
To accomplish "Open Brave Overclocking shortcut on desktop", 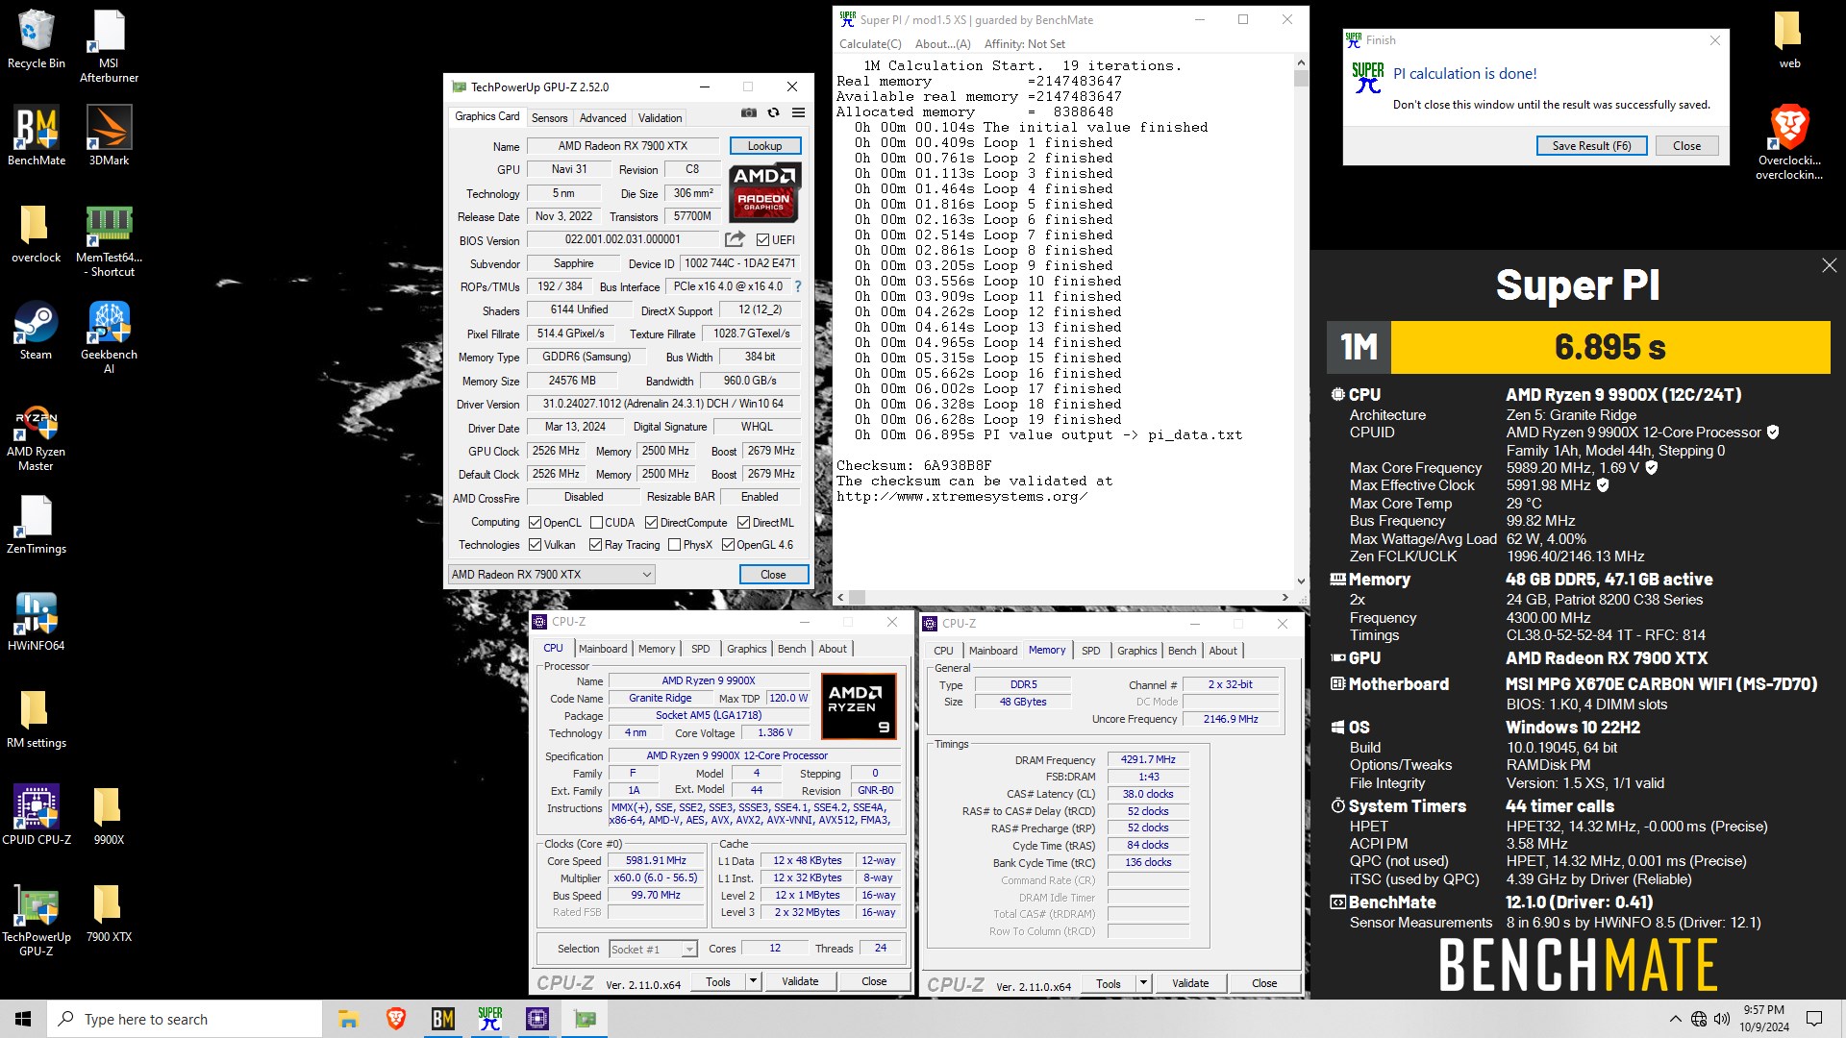I will pos(1789,142).
